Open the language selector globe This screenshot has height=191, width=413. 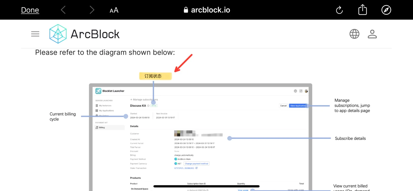pos(354,34)
